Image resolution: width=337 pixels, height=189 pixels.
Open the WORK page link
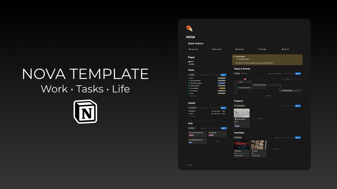[x=191, y=64]
